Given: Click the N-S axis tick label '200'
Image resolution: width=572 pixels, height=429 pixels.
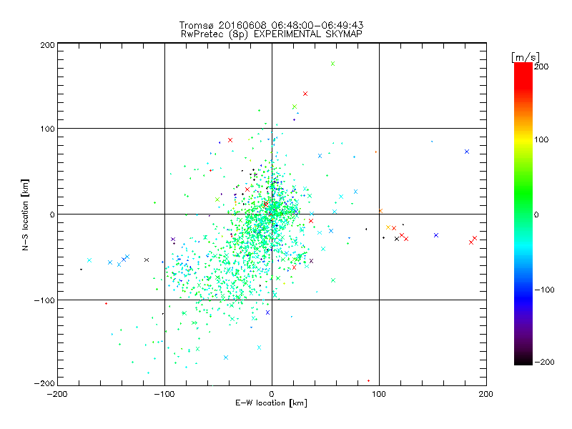Looking at the screenshot, I should tap(48, 45).
